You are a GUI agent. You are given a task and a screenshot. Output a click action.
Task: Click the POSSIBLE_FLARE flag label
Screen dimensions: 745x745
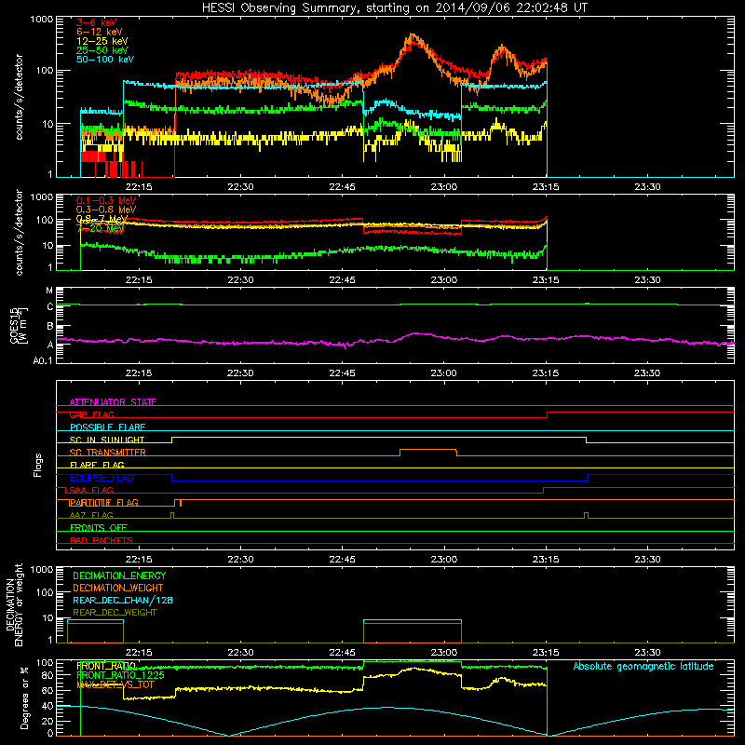(x=107, y=427)
